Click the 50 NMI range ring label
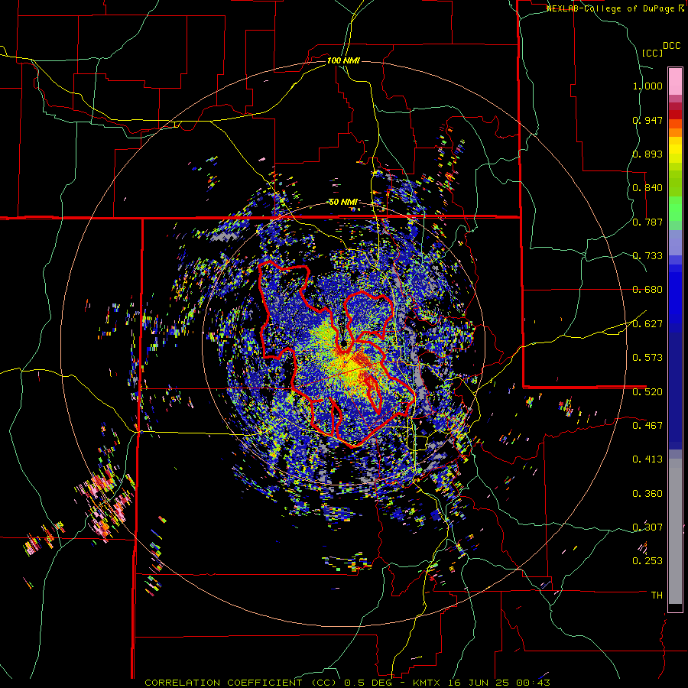Image resolution: width=688 pixels, height=688 pixels. (343, 203)
